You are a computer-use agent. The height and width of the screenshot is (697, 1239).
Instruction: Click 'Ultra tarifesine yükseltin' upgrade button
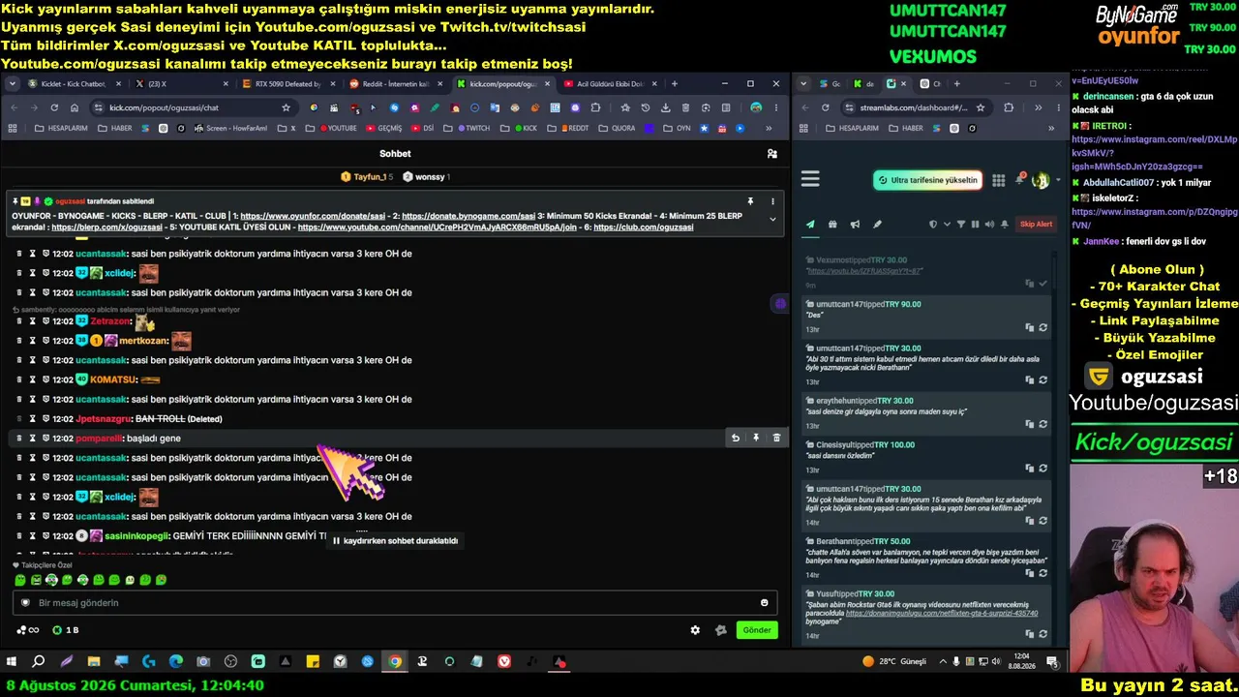(x=927, y=180)
